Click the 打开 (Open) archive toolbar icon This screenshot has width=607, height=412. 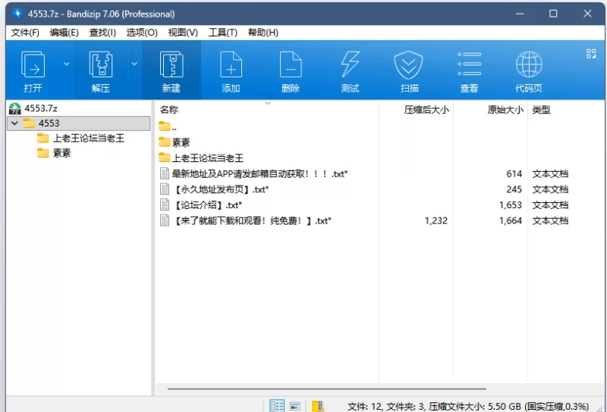tap(33, 66)
